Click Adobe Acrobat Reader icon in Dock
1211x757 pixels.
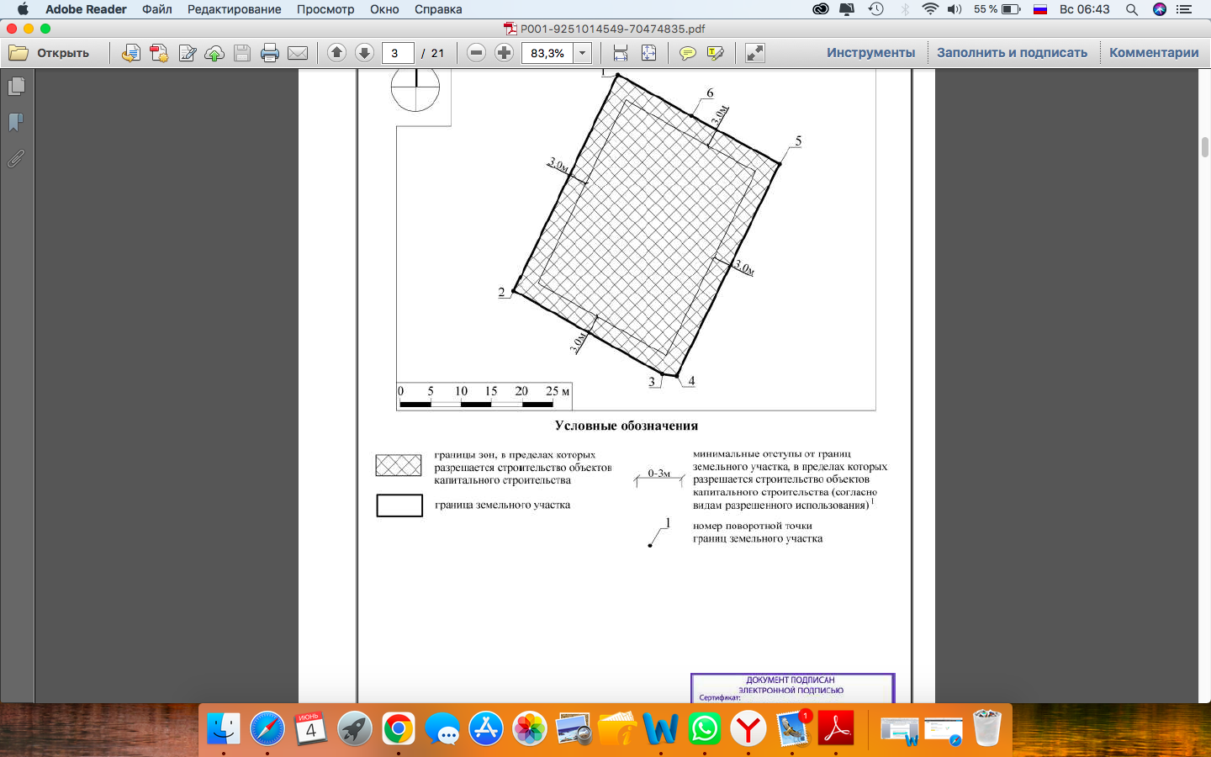click(x=836, y=728)
